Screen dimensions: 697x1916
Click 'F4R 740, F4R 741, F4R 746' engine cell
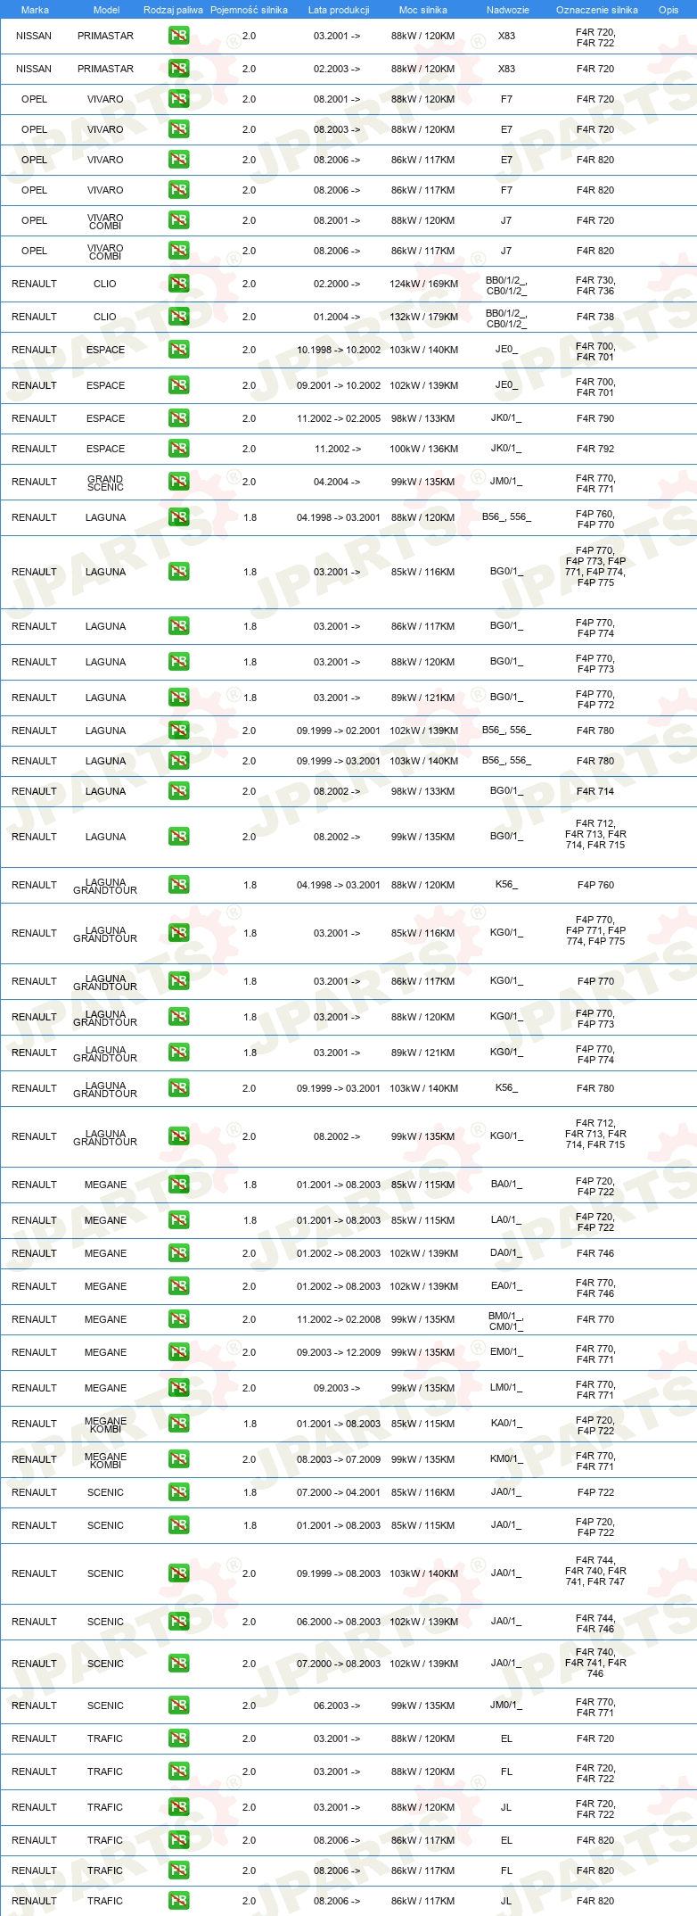coord(595,1663)
